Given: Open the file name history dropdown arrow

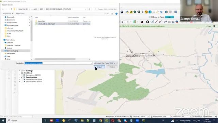Looking at the screenshot, I should [x=91, y=63].
